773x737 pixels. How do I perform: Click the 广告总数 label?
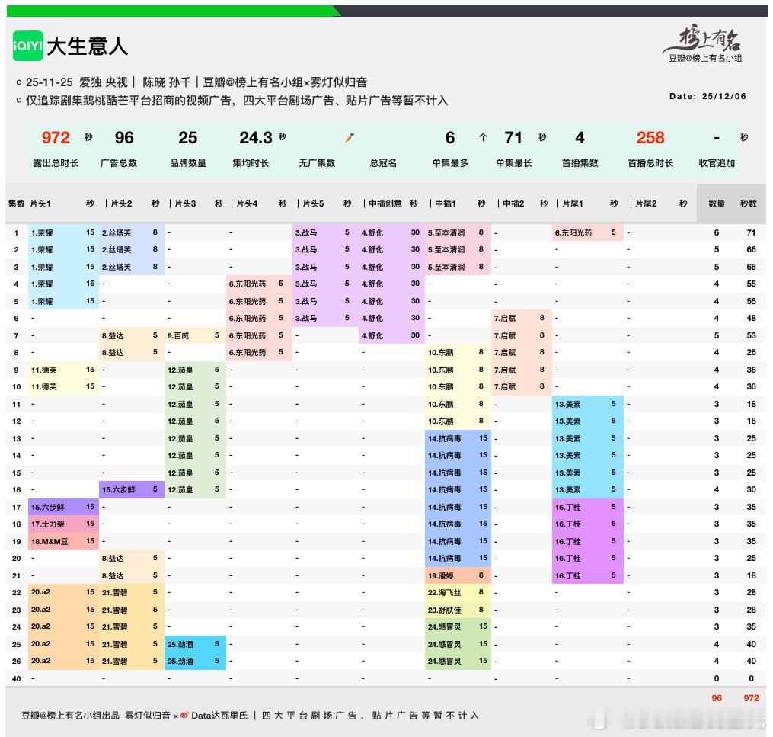coord(119,163)
